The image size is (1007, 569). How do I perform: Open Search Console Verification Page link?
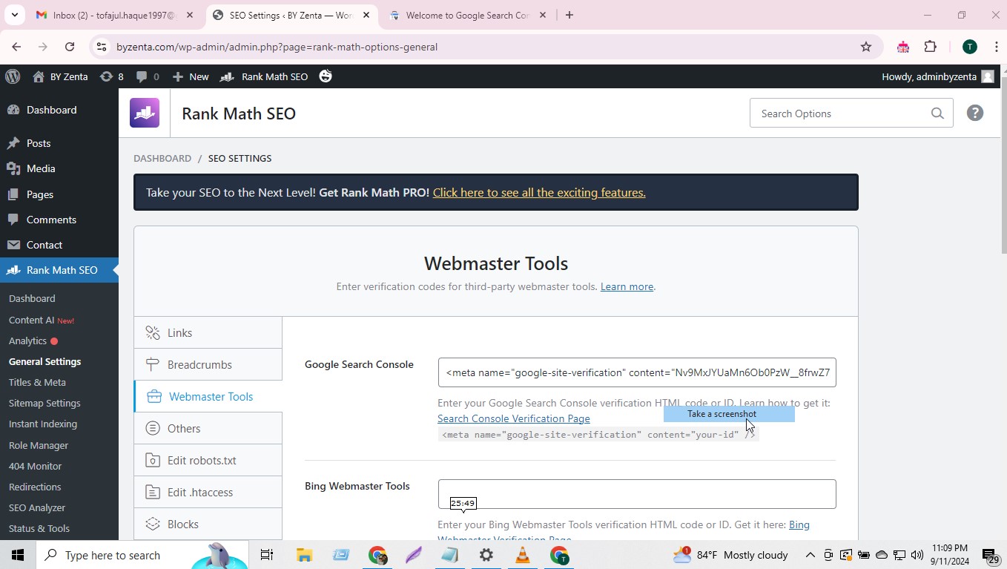pos(514,418)
